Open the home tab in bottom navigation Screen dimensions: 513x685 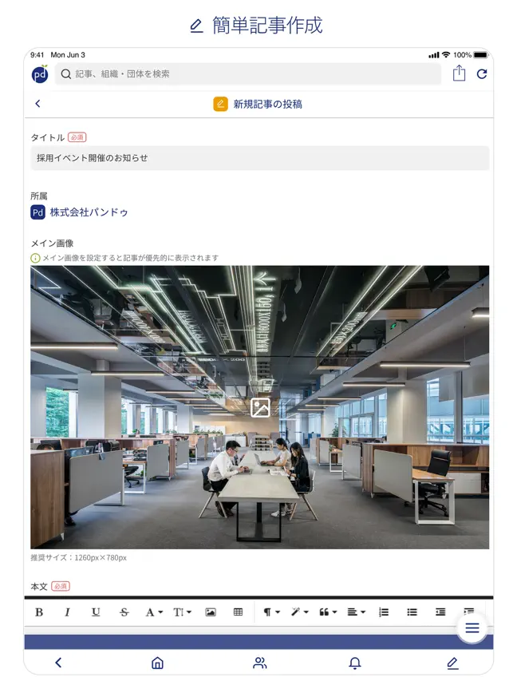(x=157, y=663)
